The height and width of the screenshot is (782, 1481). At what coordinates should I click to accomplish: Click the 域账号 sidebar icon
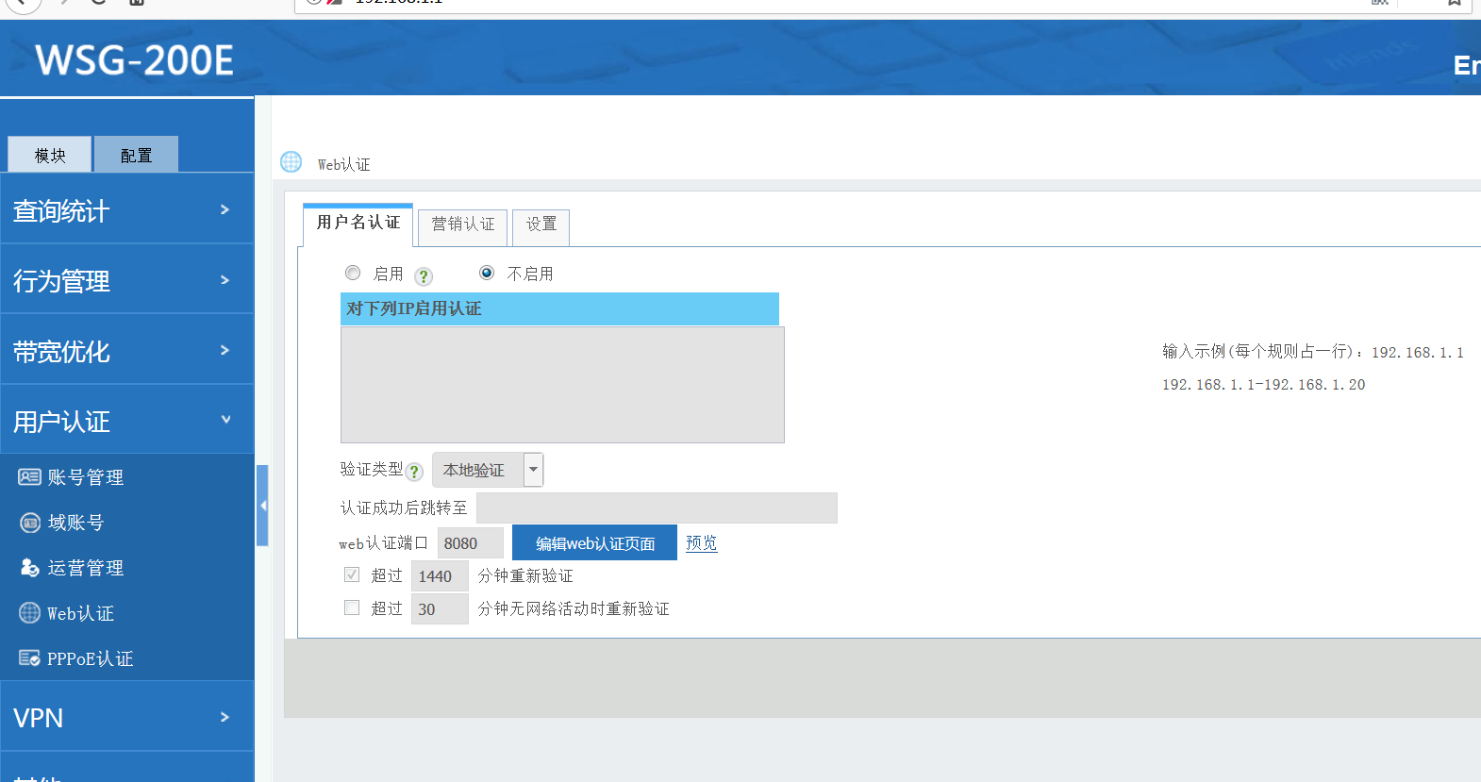tap(30, 523)
